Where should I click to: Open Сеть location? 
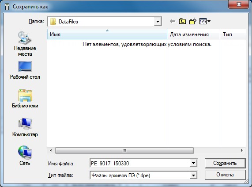coord(25,156)
